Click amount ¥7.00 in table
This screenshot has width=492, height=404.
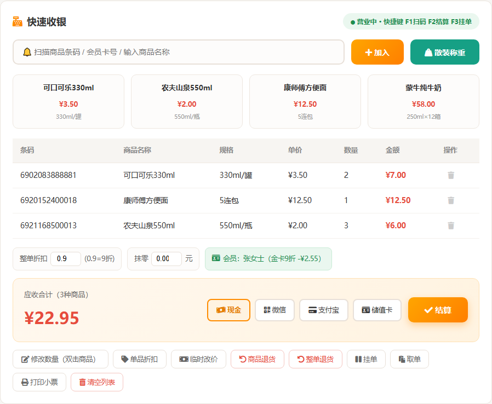(396, 175)
